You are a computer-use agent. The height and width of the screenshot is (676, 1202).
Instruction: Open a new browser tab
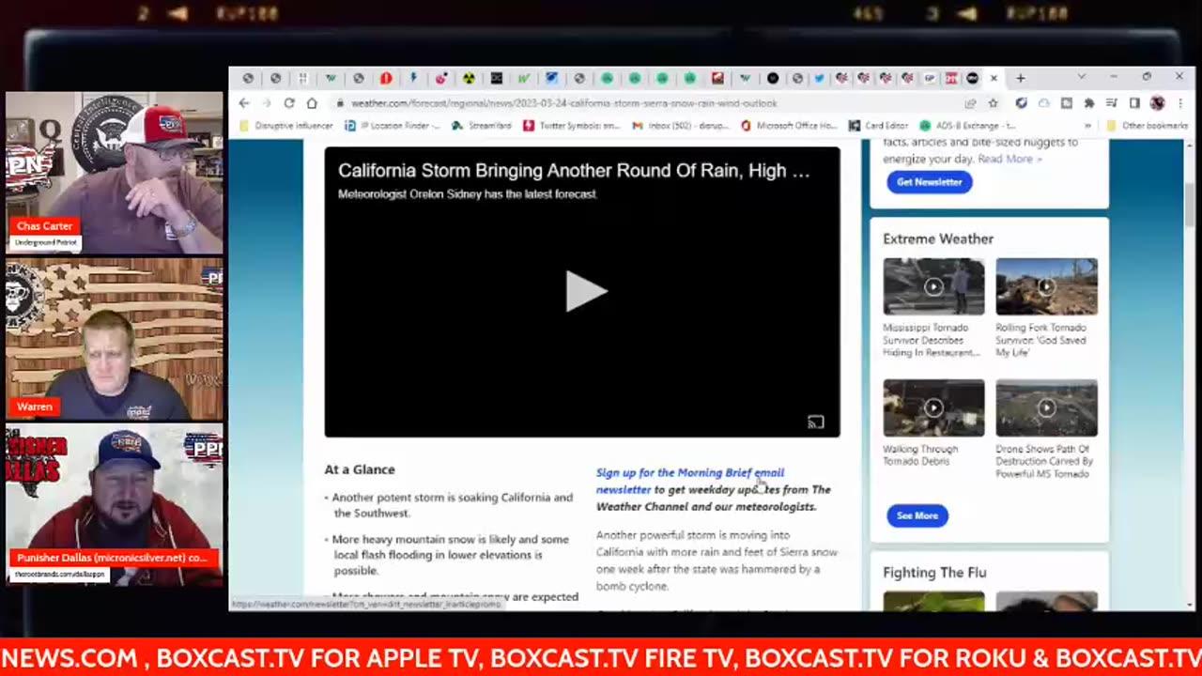pos(1020,78)
